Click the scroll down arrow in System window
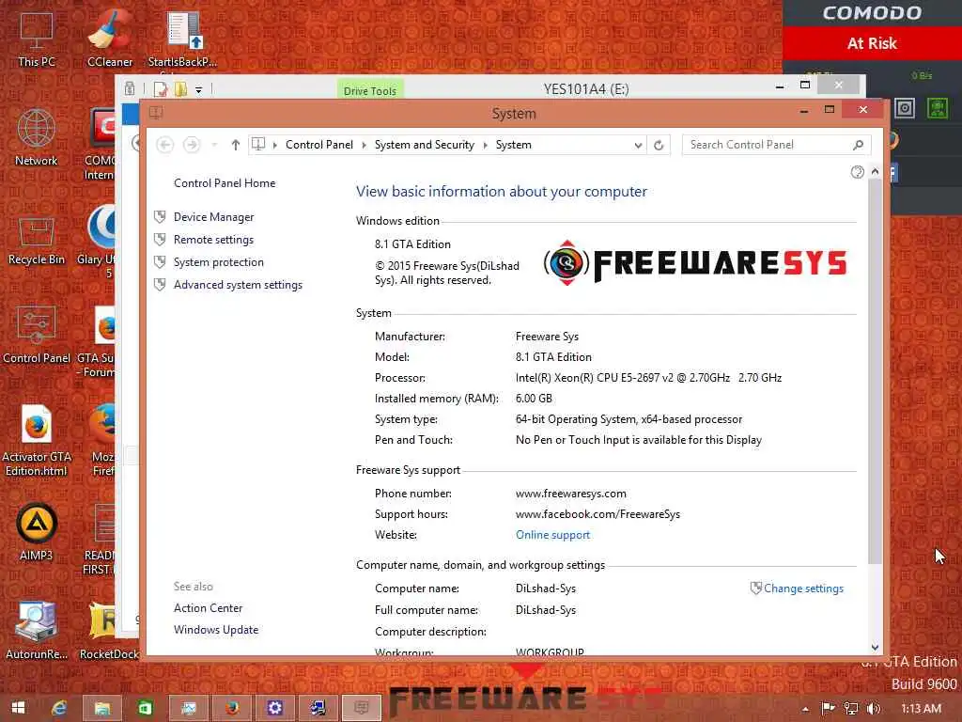 (875, 648)
